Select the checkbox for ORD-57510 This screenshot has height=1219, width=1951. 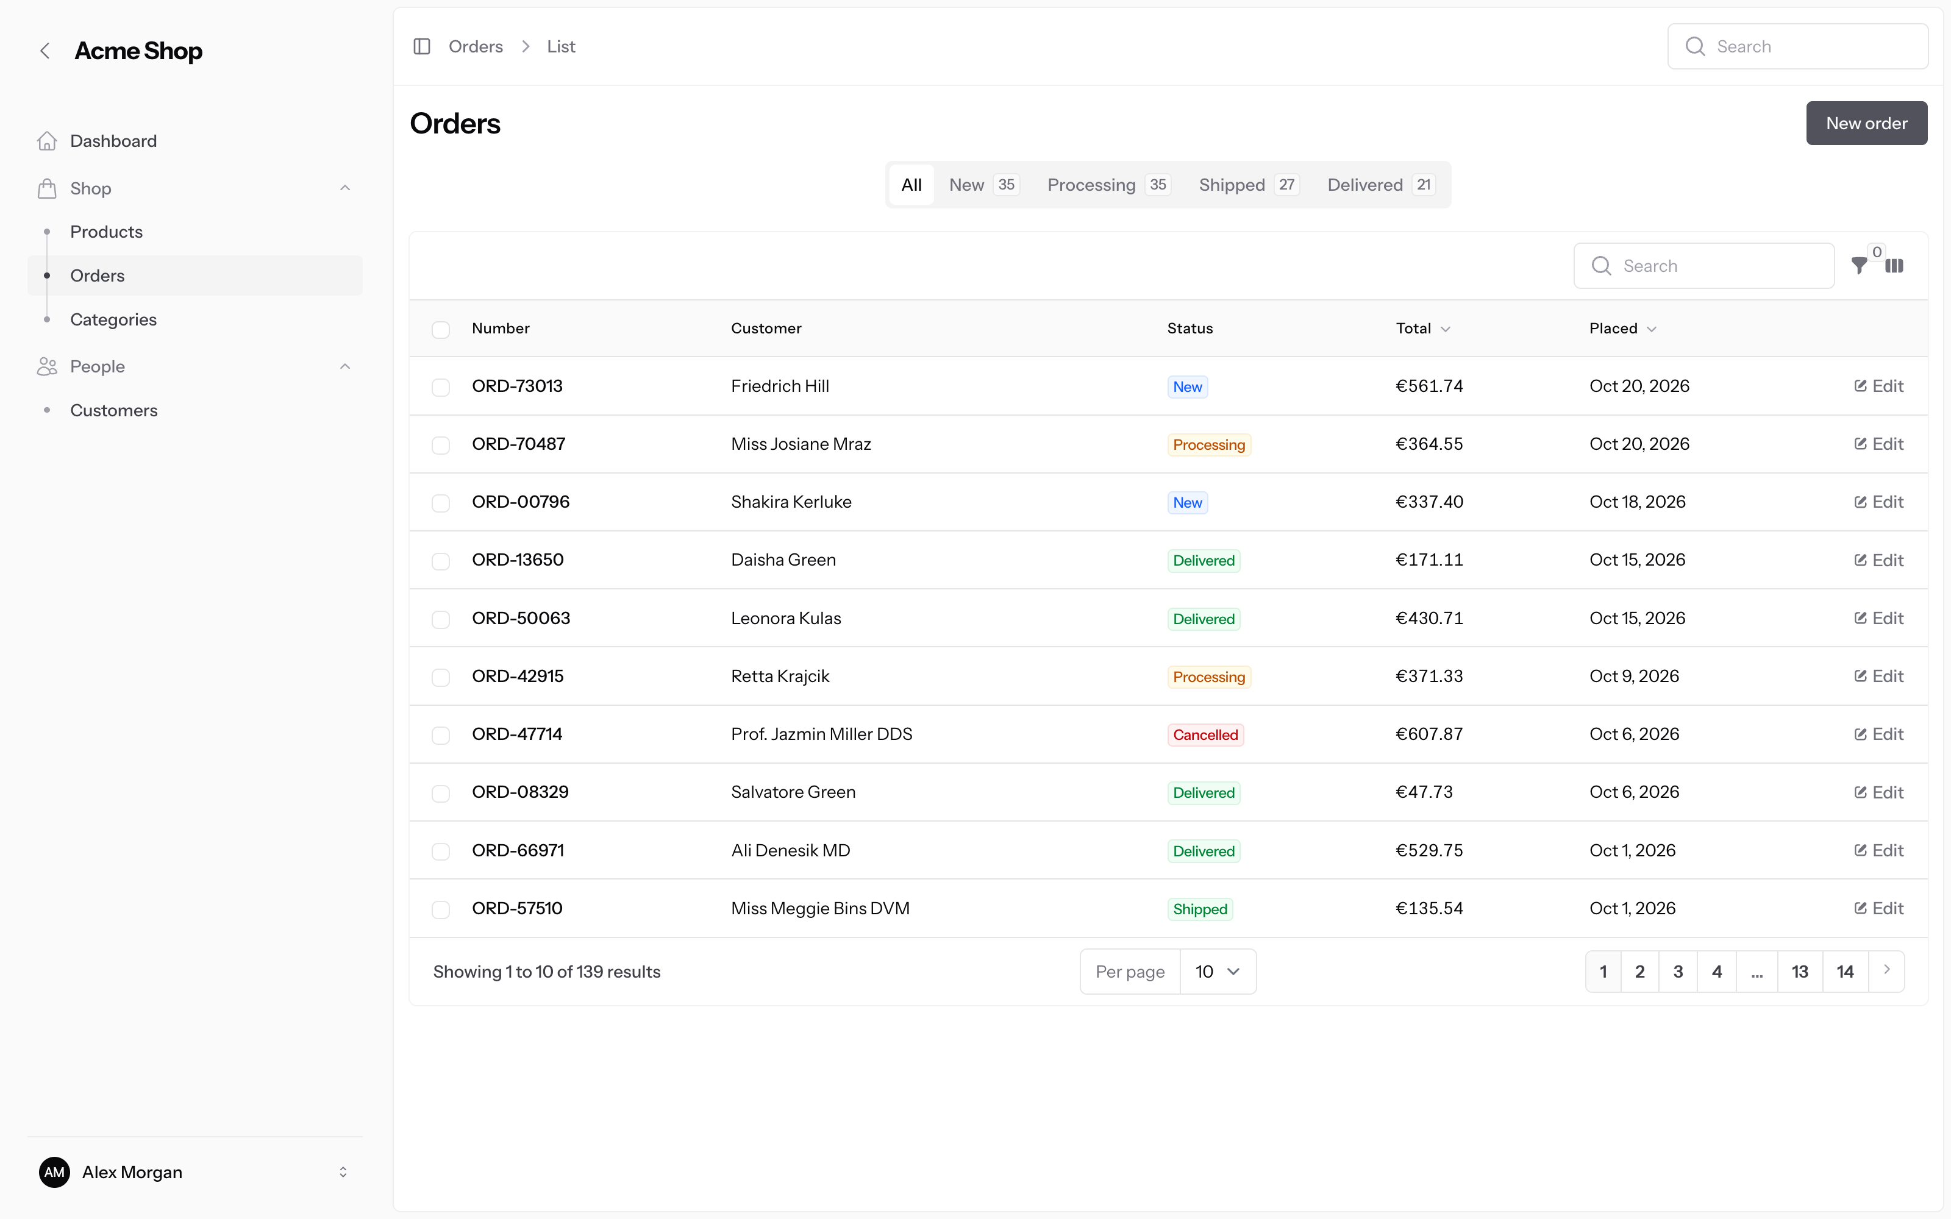coord(440,909)
